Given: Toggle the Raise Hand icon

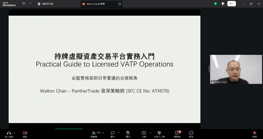Looking at the screenshot, I should pos(128,133).
